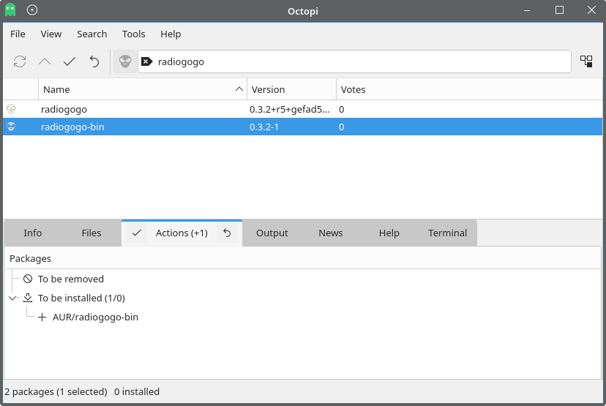Clear the radiogogo search text

click(x=147, y=61)
